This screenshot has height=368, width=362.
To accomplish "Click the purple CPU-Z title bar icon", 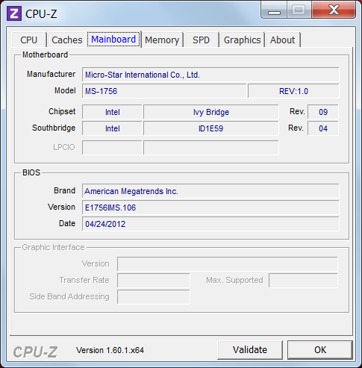I will [14, 13].
